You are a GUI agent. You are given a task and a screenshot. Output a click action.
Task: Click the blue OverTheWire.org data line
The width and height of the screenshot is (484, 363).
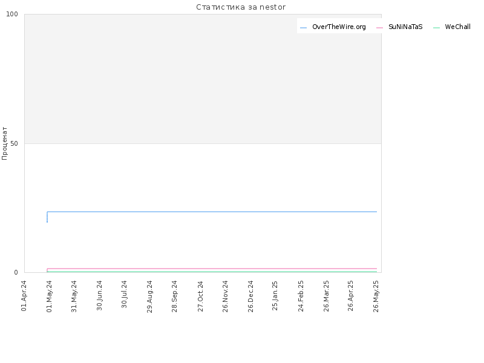pos(212,212)
